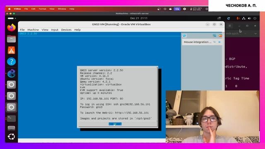
Task: Dismiss the Mouse integration notification blue icon
Action: coord(219,42)
